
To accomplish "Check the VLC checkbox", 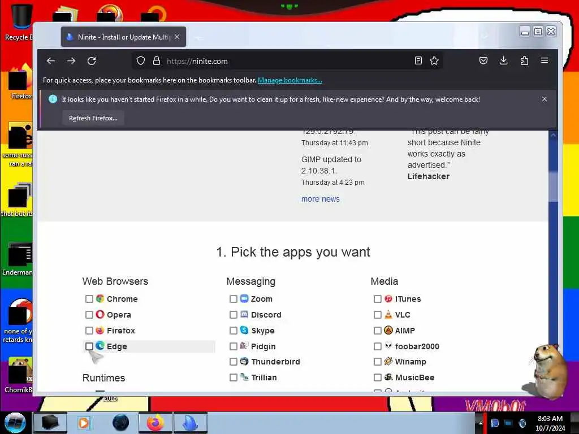I will [377, 315].
